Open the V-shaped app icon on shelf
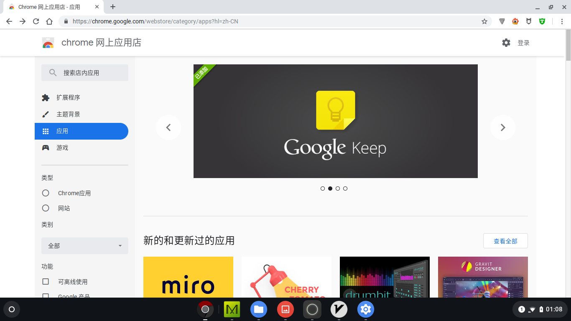 [x=339, y=309]
